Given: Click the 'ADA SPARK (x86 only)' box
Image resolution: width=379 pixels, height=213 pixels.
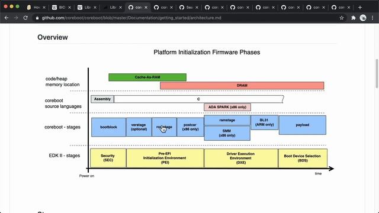Looking at the screenshot, I should point(227,107).
